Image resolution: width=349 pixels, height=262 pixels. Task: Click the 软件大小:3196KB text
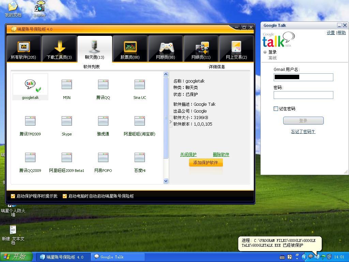click(x=191, y=117)
